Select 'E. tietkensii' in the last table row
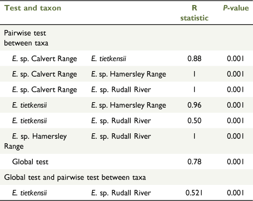 pos(29,193)
